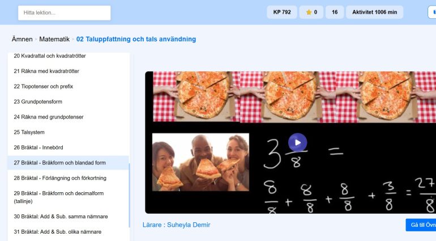Open lesson 22 Tiopotenser och prefix
Viewport: 436px width, 241px height.
click(x=44, y=87)
